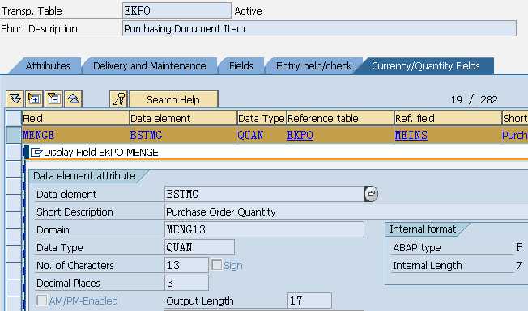Click the Search Help button
The height and width of the screenshot is (311, 528).
(173, 99)
